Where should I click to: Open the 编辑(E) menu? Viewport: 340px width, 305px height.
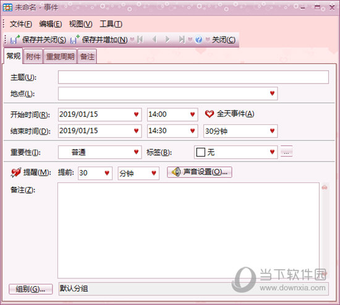(51, 24)
